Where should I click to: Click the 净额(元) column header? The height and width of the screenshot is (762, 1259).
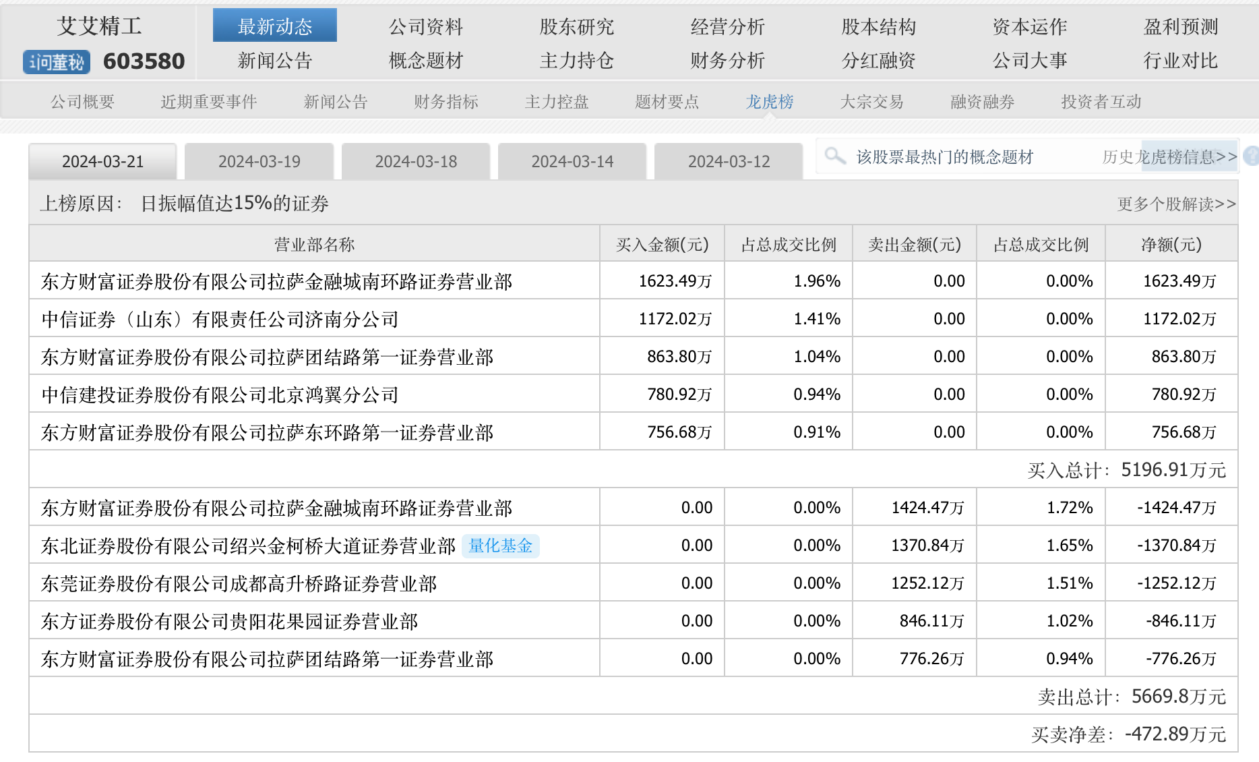pos(1171,244)
